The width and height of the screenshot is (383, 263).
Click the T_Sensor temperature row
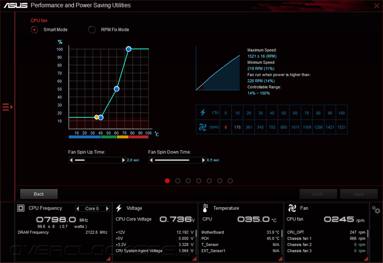point(240,245)
